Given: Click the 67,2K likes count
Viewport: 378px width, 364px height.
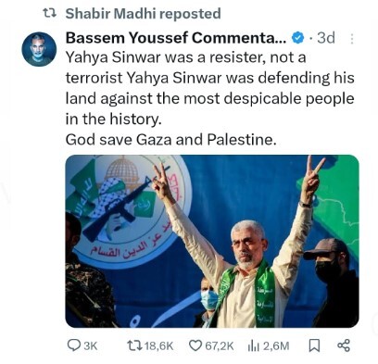Looking at the screenshot, I should [x=220, y=346].
